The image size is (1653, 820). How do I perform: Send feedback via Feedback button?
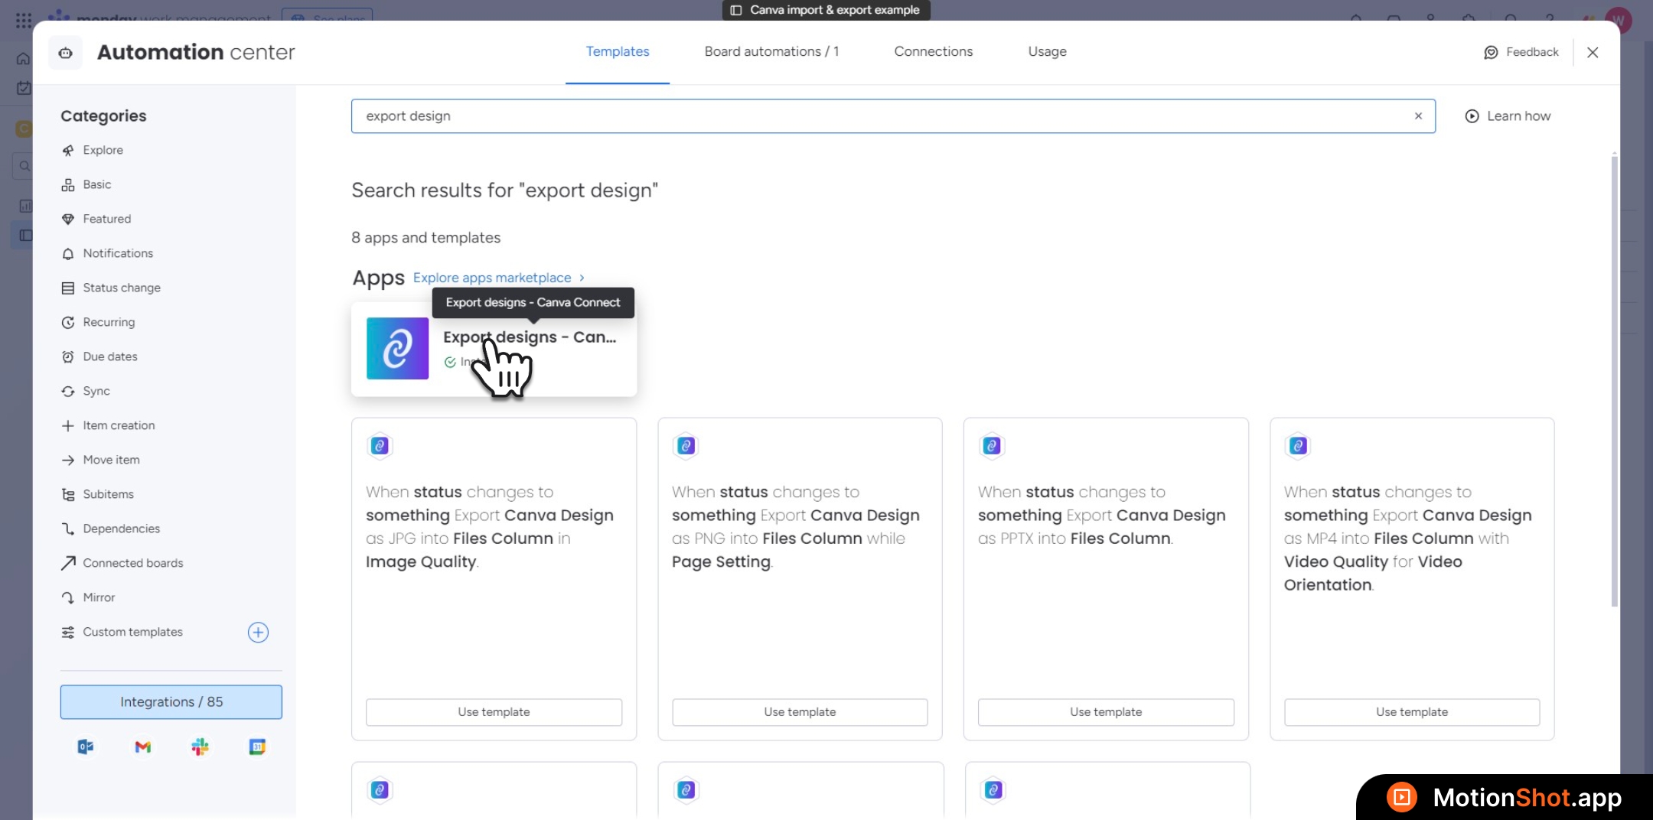(1521, 52)
